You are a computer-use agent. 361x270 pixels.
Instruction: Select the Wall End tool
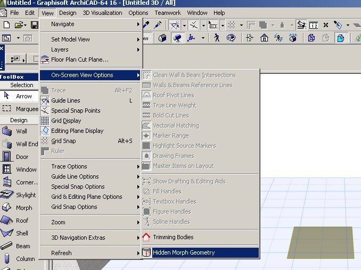[19, 144]
